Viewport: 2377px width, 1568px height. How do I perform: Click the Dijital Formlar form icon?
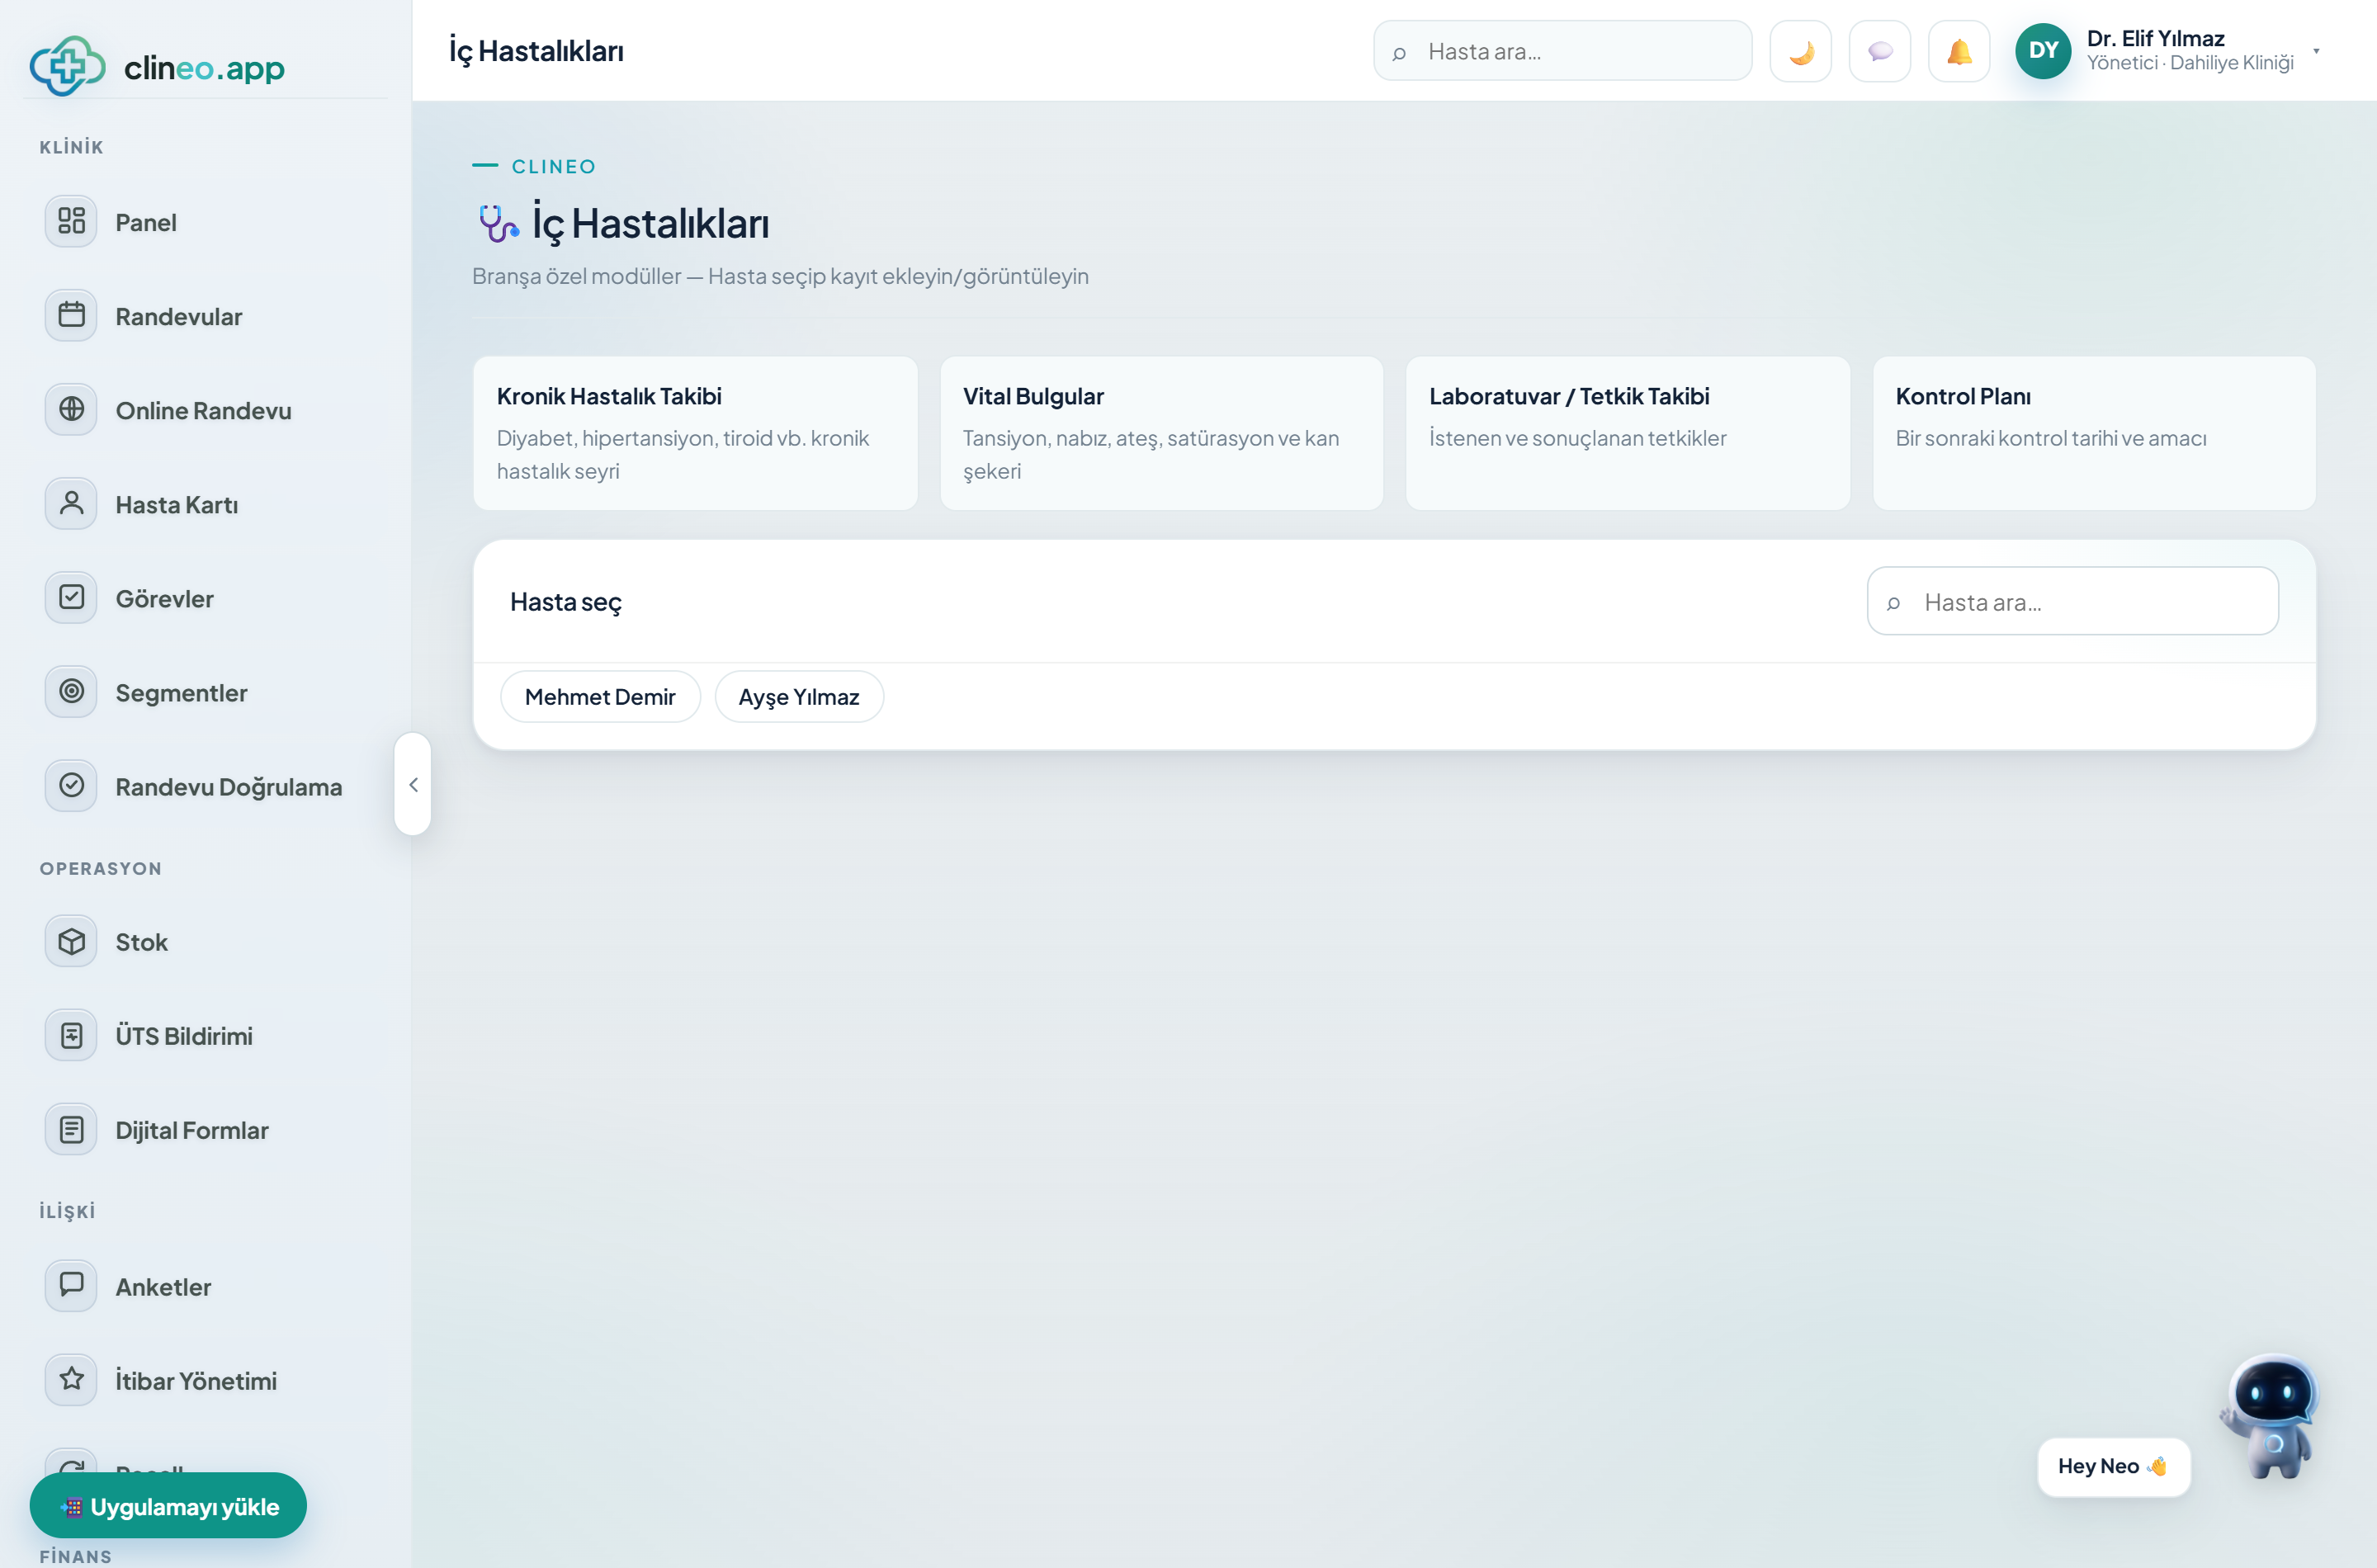pos(71,1129)
